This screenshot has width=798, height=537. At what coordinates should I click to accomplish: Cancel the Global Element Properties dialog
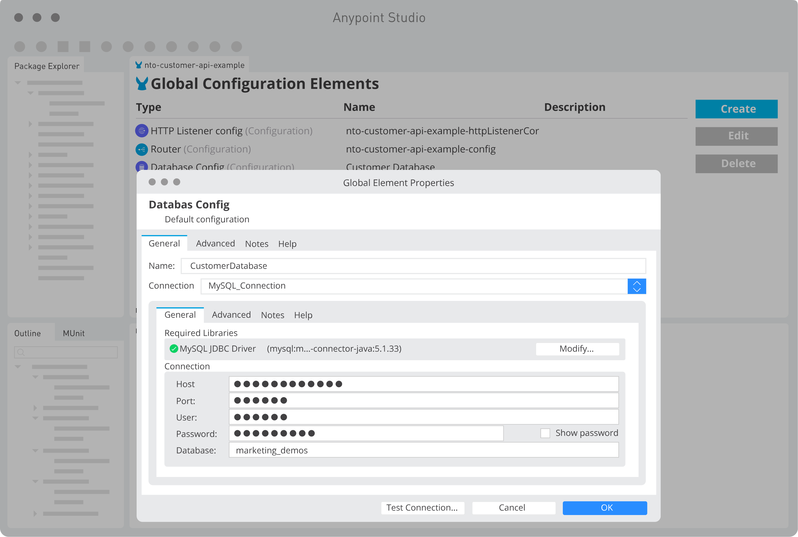click(x=514, y=508)
